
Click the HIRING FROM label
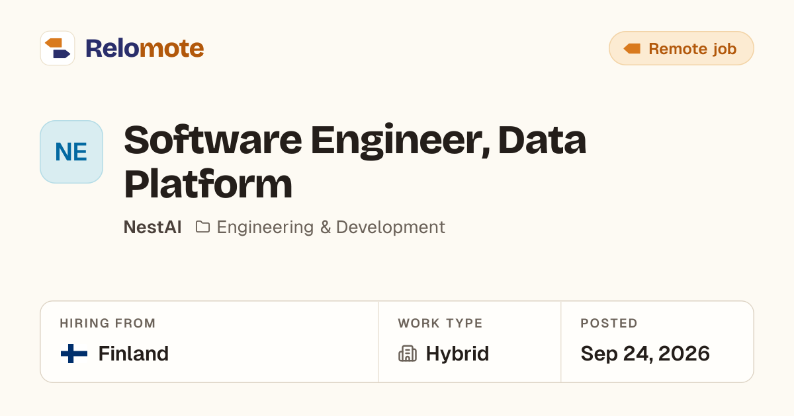[108, 324]
